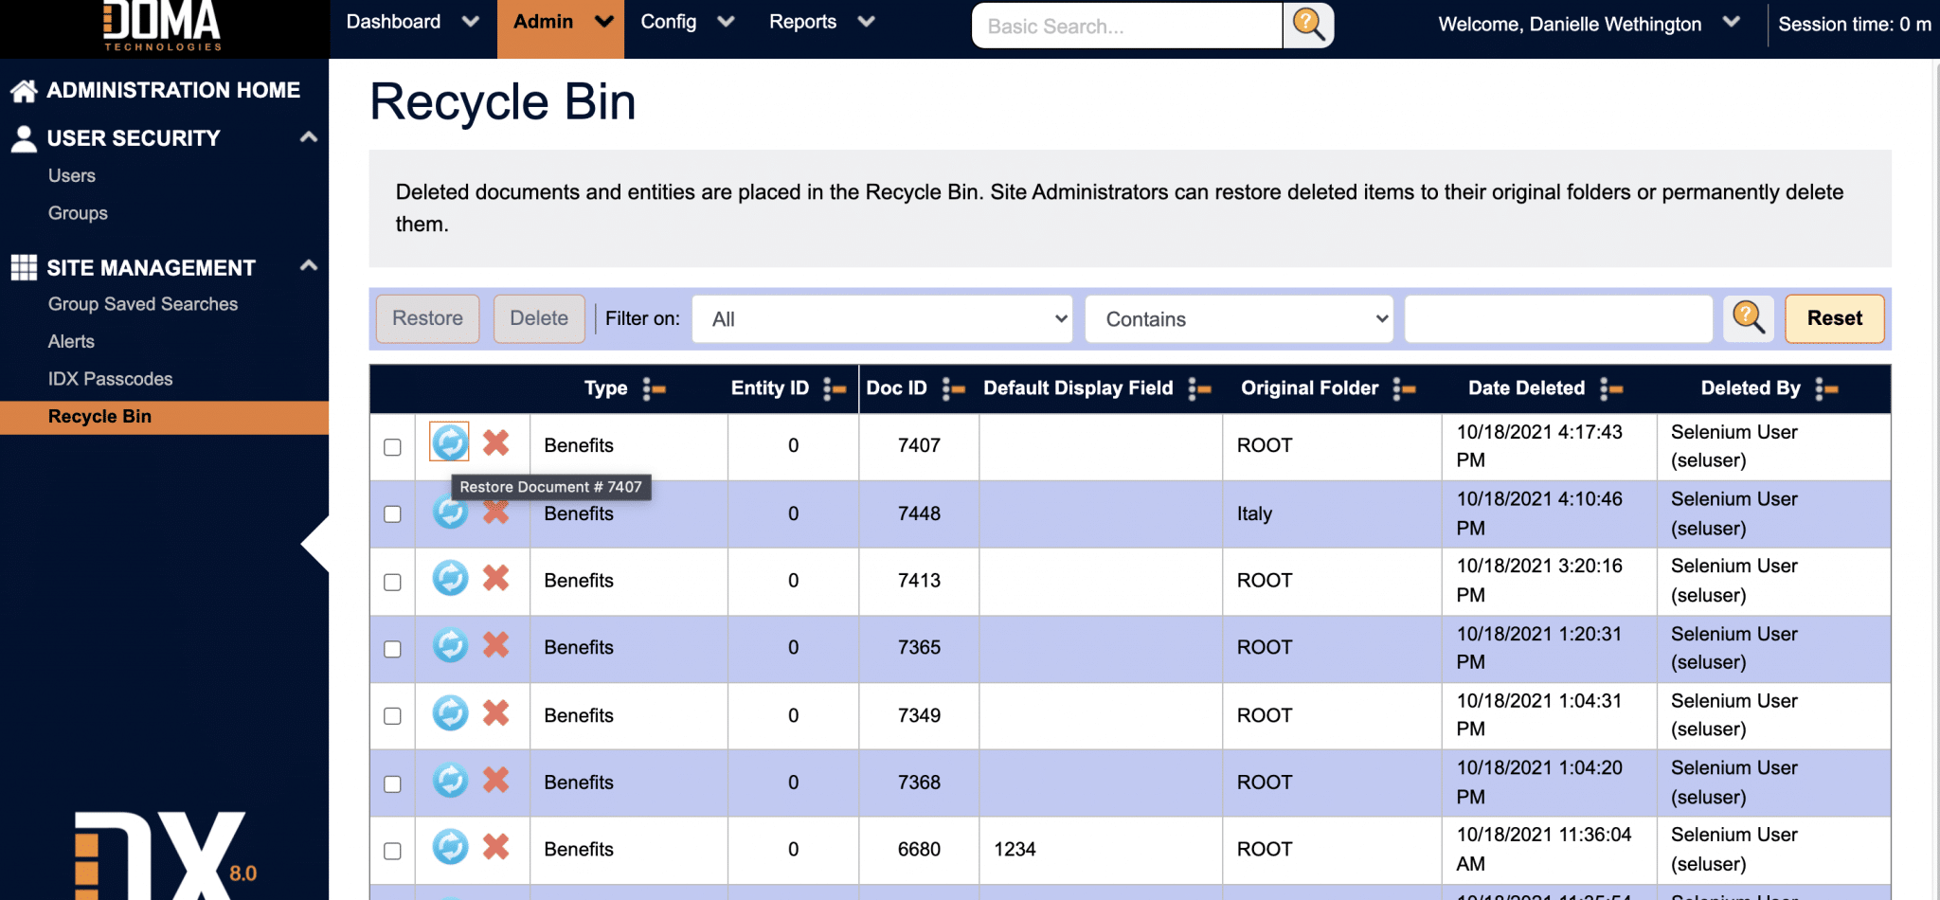Image resolution: width=1940 pixels, height=900 pixels.
Task: Collapse the User Security section
Action: coord(308,137)
